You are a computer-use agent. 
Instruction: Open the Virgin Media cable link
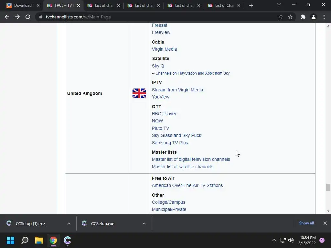click(164, 49)
